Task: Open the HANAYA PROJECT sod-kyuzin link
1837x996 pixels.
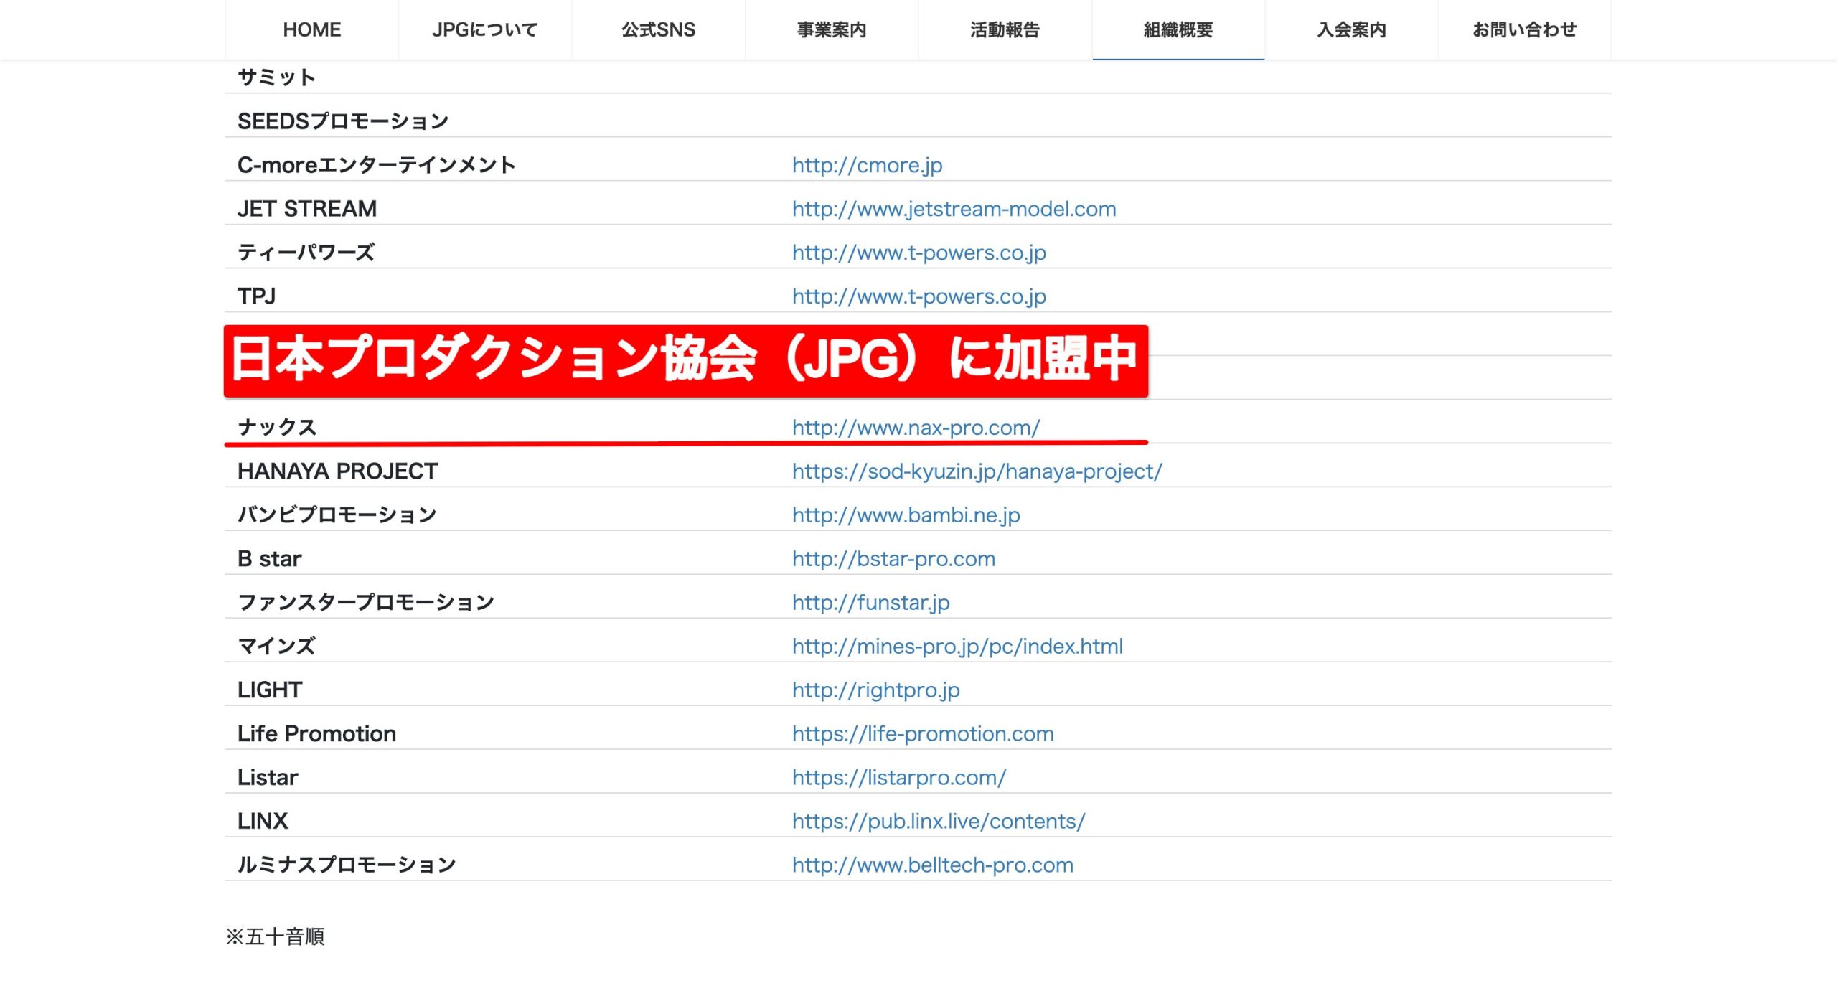Action: (976, 471)
